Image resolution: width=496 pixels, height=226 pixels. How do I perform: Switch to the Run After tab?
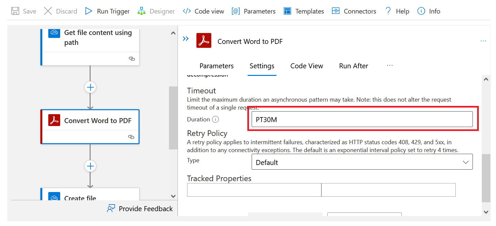[x=353, y=66]
